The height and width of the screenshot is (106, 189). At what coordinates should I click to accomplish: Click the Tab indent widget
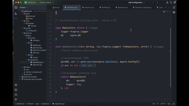pos(169,104)
